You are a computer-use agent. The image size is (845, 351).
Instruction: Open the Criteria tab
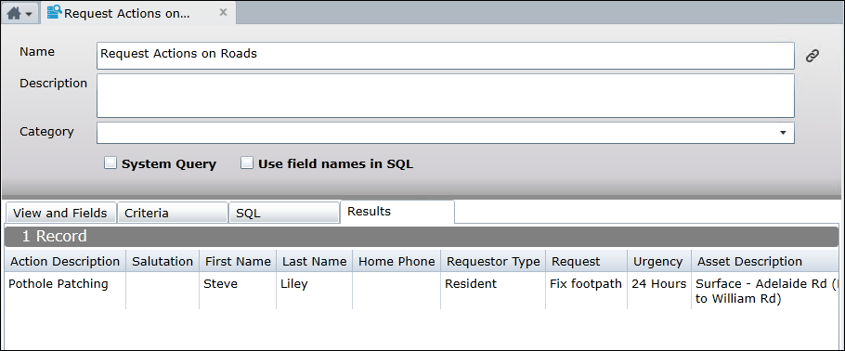[x=173, y=213]
